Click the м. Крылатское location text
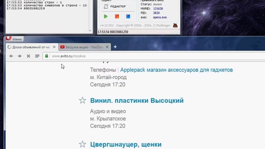This screenshot has width=265, height=149. click(108, 119)
